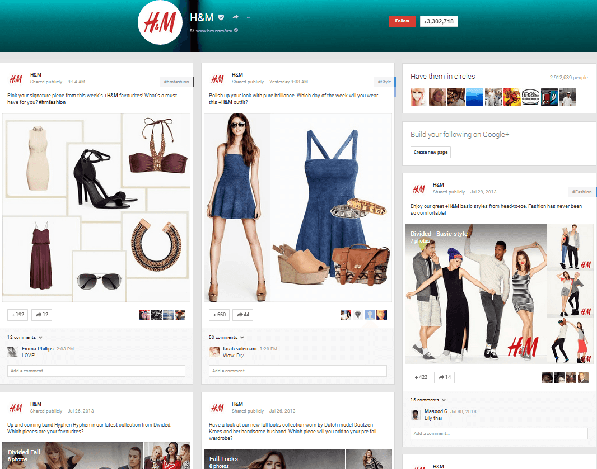The height and width of the screenshot is (469, 597).
Task: Click H&M logo on 9:14 AM post
Action: [x=16, y=79]
